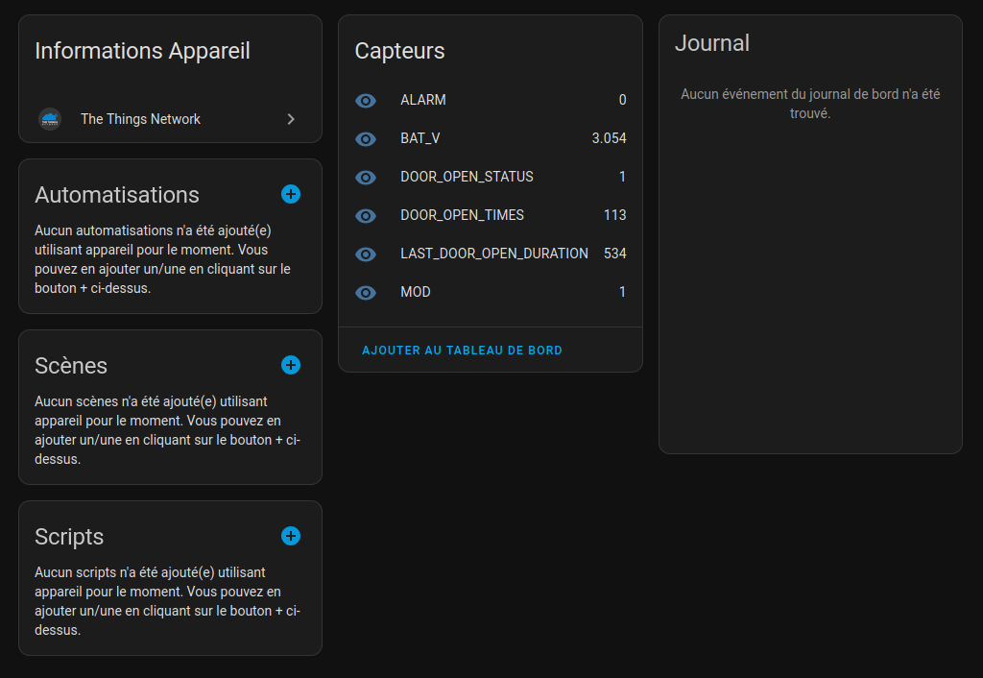This screenshot has width=983, height=678.
Task: Click the Scripts heading
Action: click(x=69, y=537)
